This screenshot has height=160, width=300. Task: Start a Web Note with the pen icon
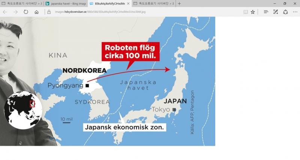[x=276, y=12]
